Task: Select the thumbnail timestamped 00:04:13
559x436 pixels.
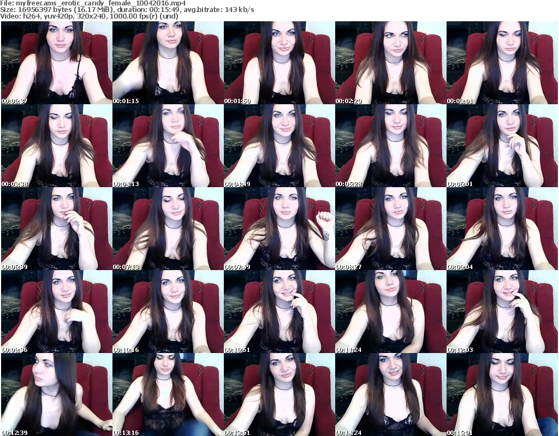Action: click(x=168, y=146)
